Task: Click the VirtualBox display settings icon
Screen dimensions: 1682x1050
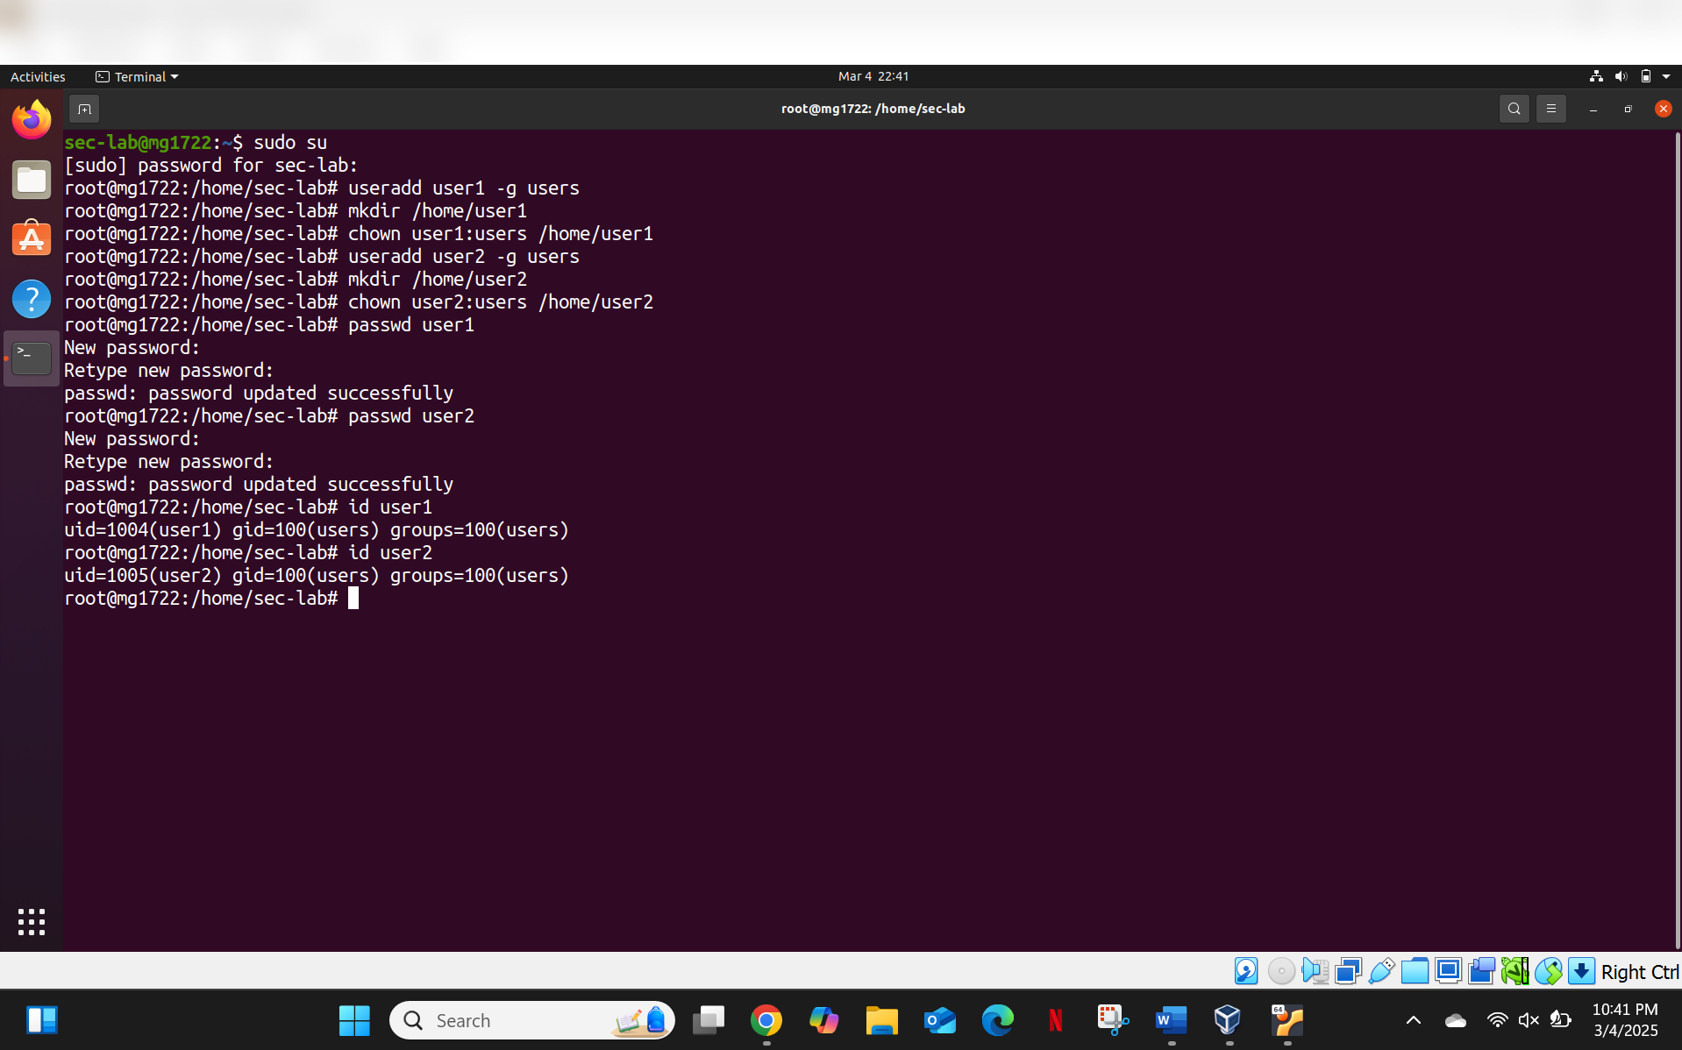Action: coord(1448,971)
